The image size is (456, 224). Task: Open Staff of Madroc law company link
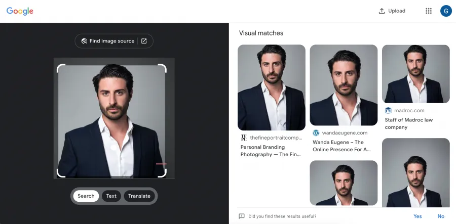pyautogui.click(x=408, y=123)
